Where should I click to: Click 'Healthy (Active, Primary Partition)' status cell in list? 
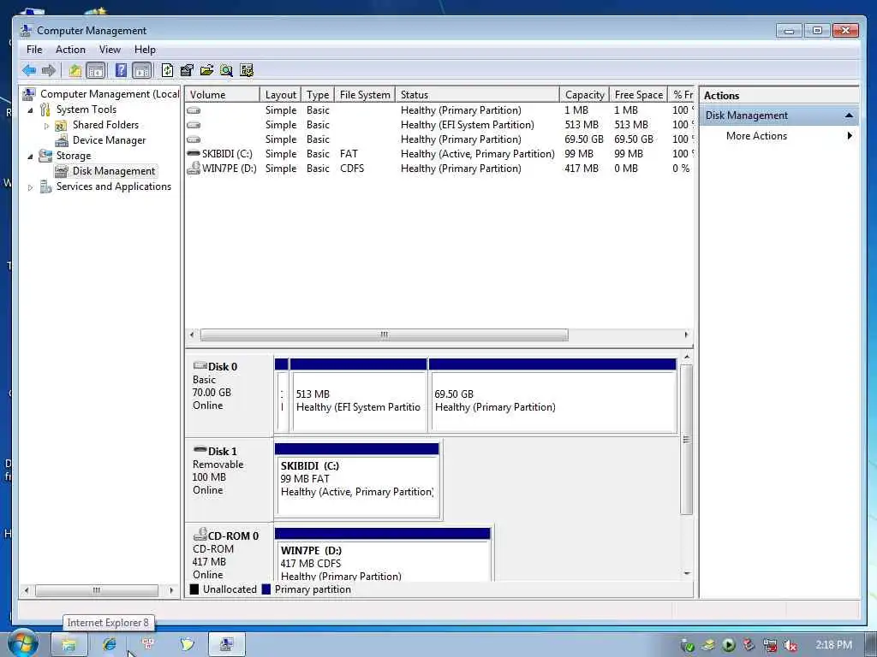(478, 154)
